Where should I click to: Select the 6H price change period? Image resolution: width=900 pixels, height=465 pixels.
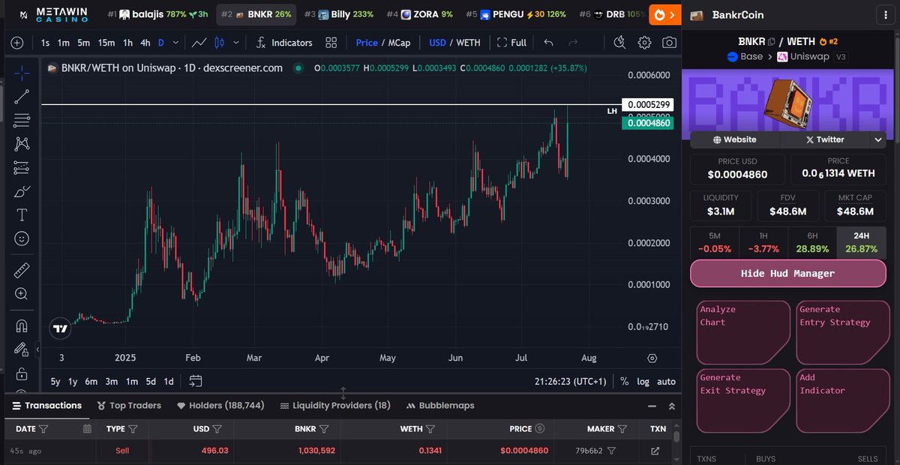(813, 242)
